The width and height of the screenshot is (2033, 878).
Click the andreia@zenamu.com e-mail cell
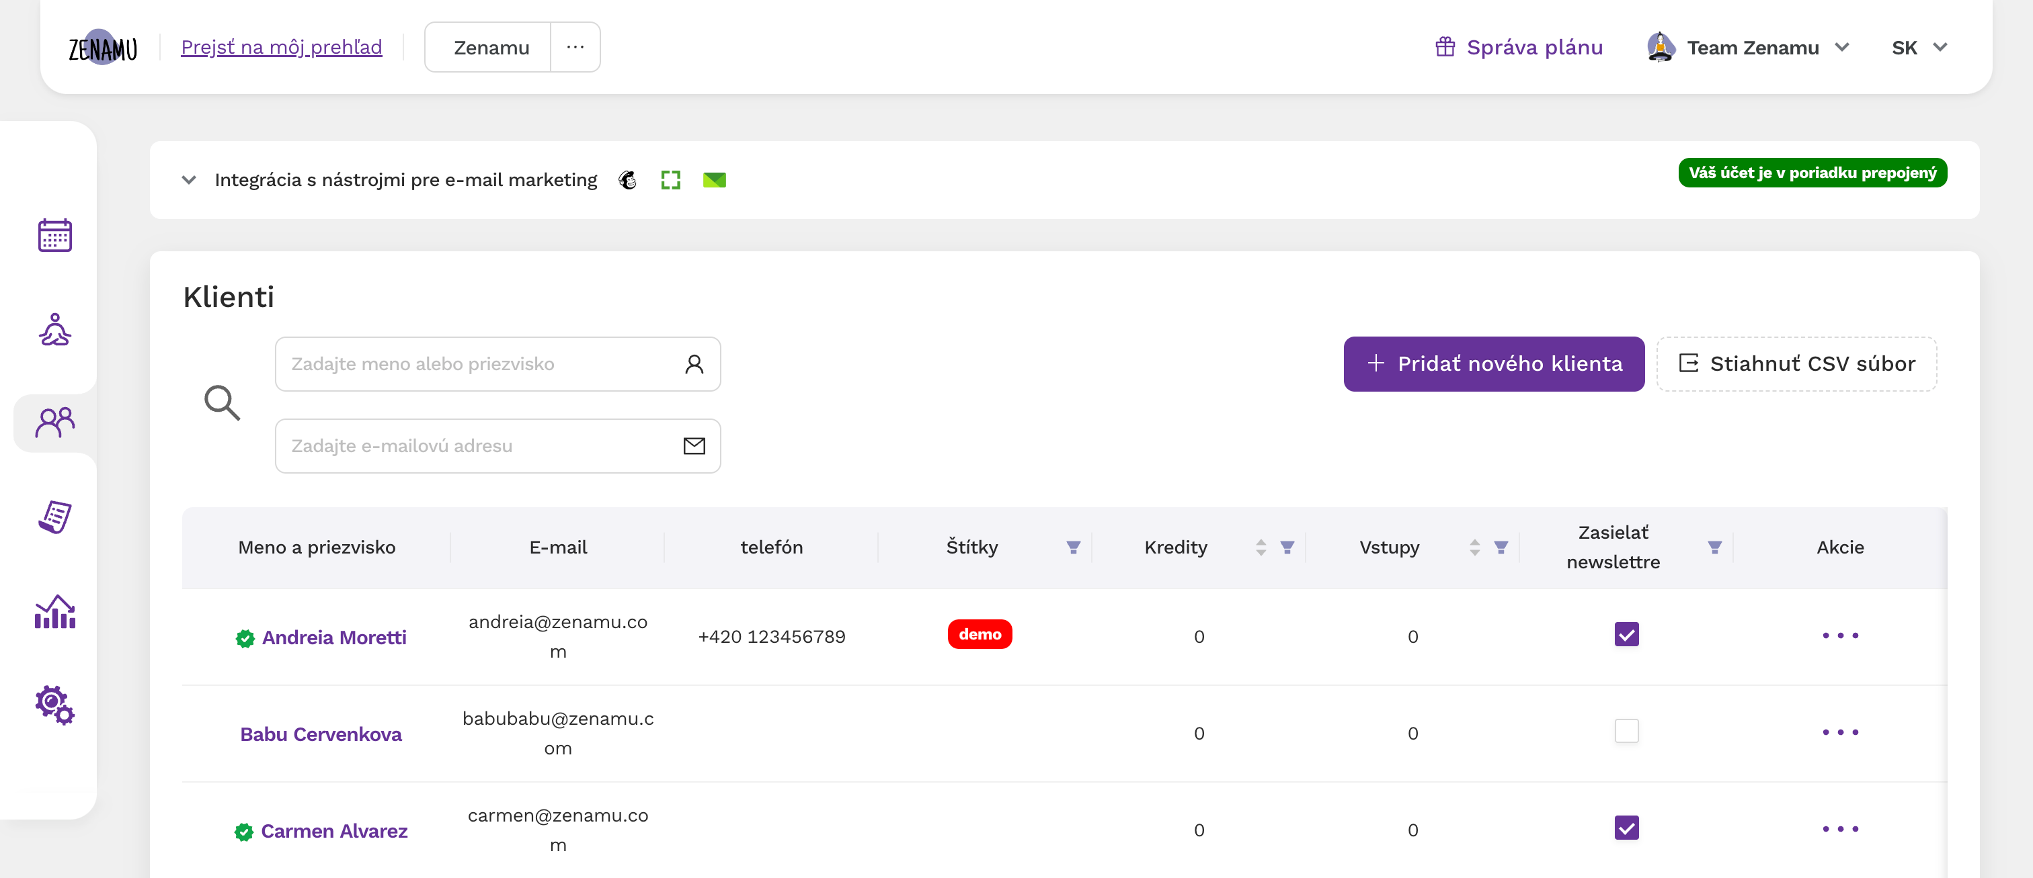point(558,637)
